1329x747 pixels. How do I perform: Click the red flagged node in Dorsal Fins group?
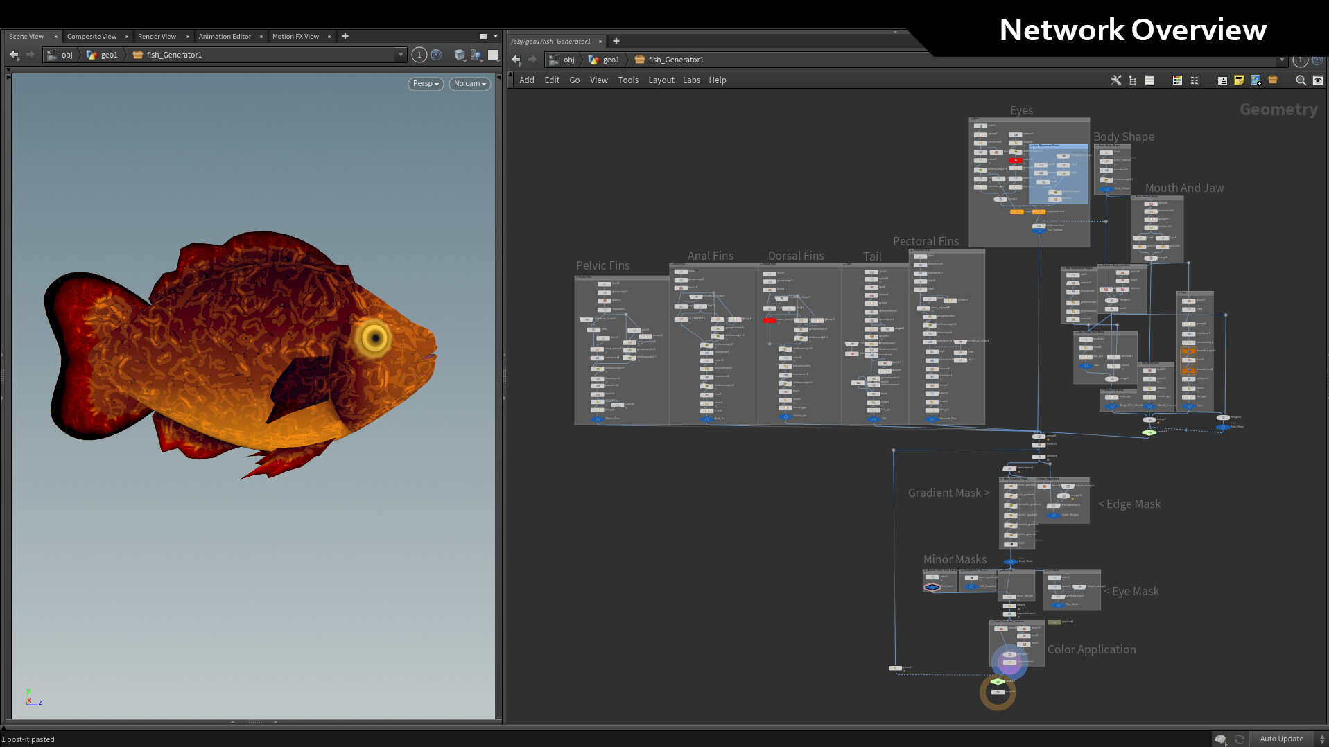769,320
